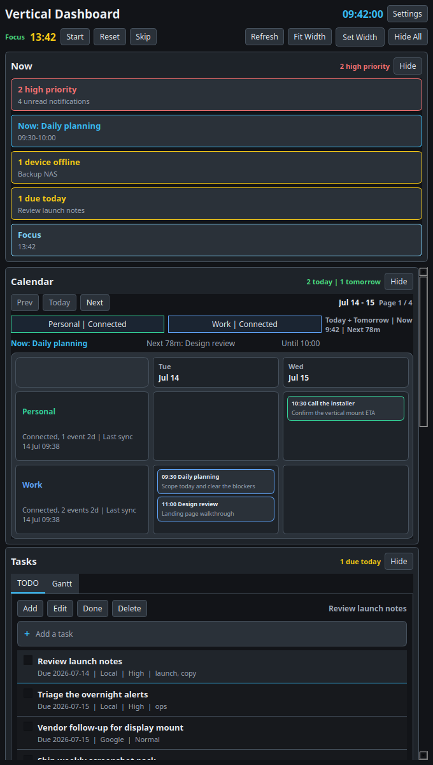Check off 'Triage the overnight alerts'
Image resolution: width=433 pixels, height=765 pixels.
pos(28,694)
